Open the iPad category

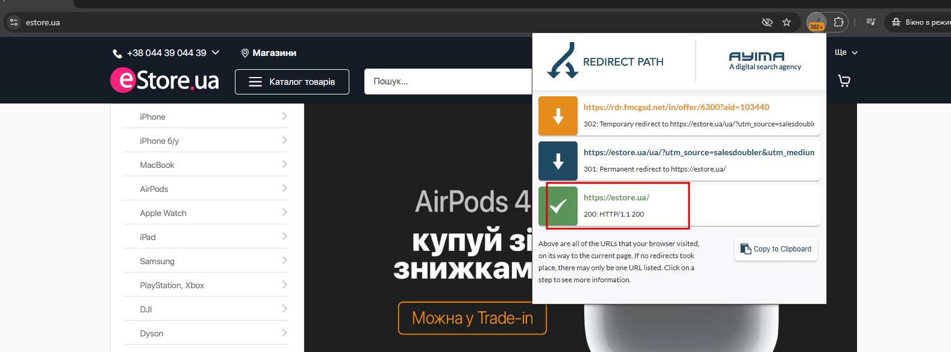206,236
